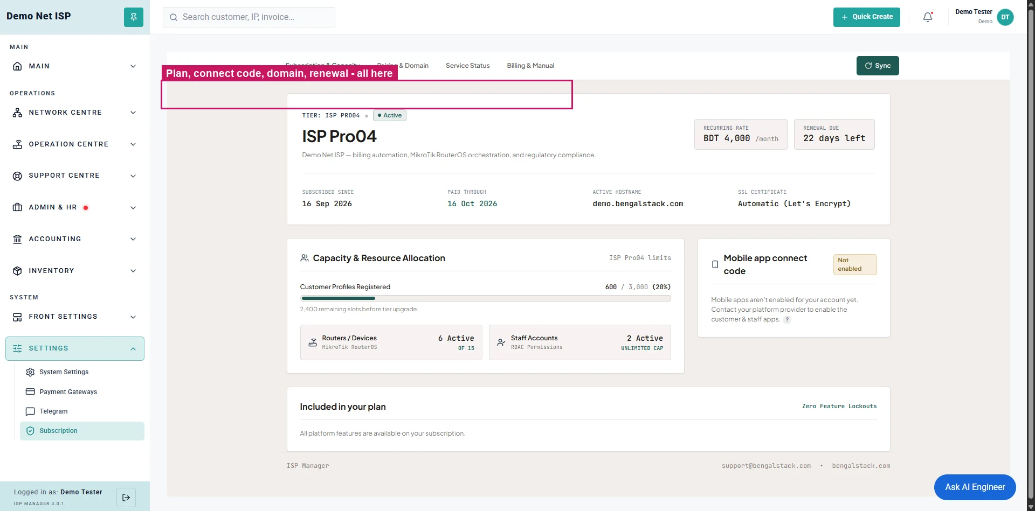1035x511 pixels.
Task: Click the bengalstack.com footer link
Action: [861, 466]
